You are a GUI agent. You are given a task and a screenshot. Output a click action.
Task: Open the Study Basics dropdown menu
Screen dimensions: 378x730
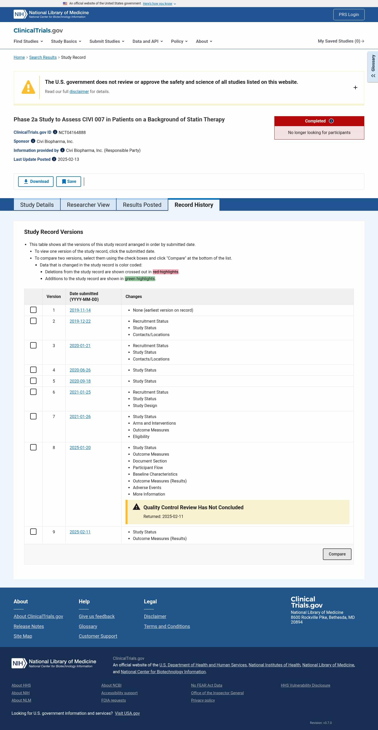click(66, 41)
